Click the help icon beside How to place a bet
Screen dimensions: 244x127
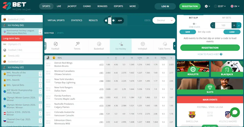click(221, 54)
